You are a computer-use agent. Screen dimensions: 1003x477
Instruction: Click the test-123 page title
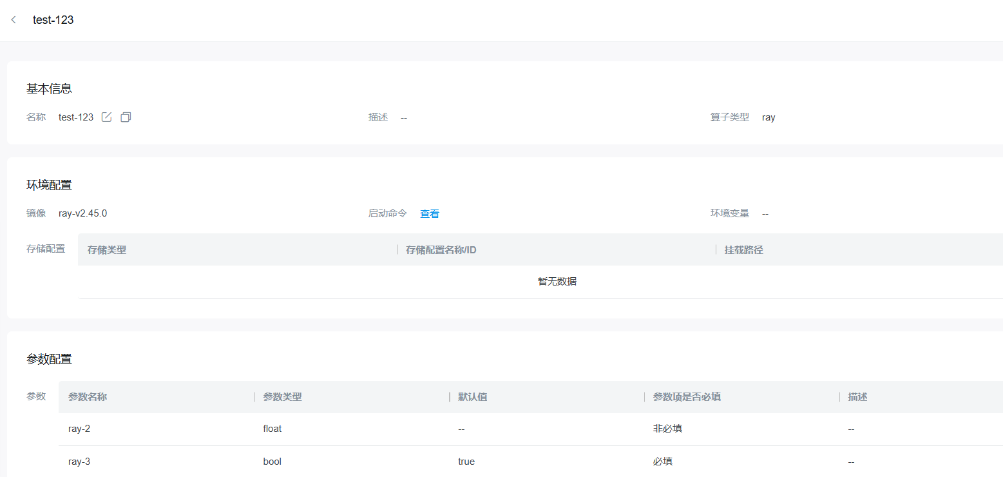tap(53, 20)
